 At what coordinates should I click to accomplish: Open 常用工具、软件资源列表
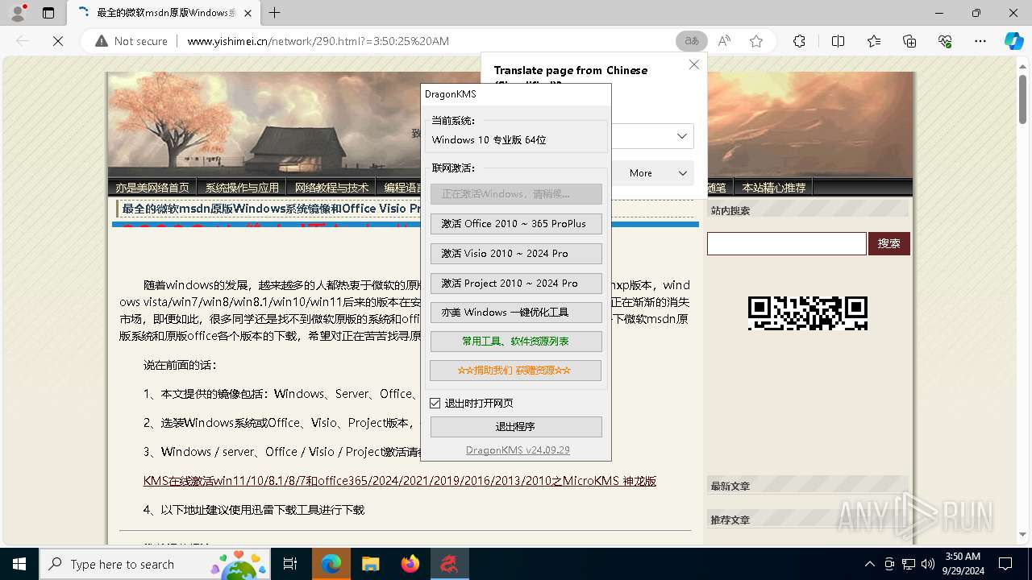click(x=516, y=342)
